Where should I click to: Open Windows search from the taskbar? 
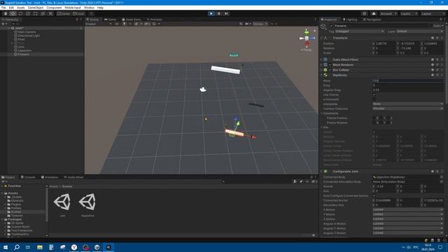[17, 247]
